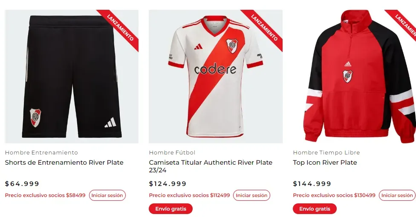Open the black training shorts product image
Screen dimensions: 416x217
[72, 77]
